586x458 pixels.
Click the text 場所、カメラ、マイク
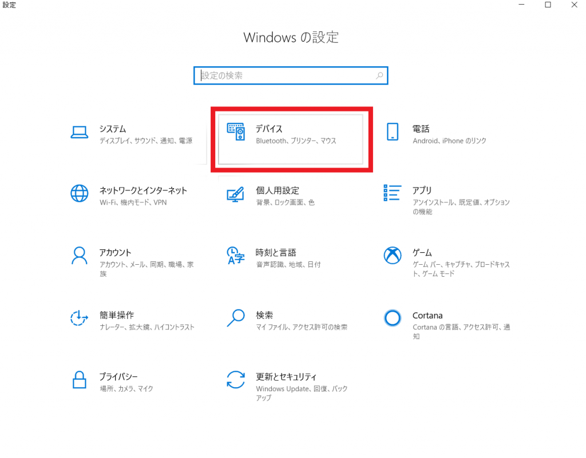point(126,389)
